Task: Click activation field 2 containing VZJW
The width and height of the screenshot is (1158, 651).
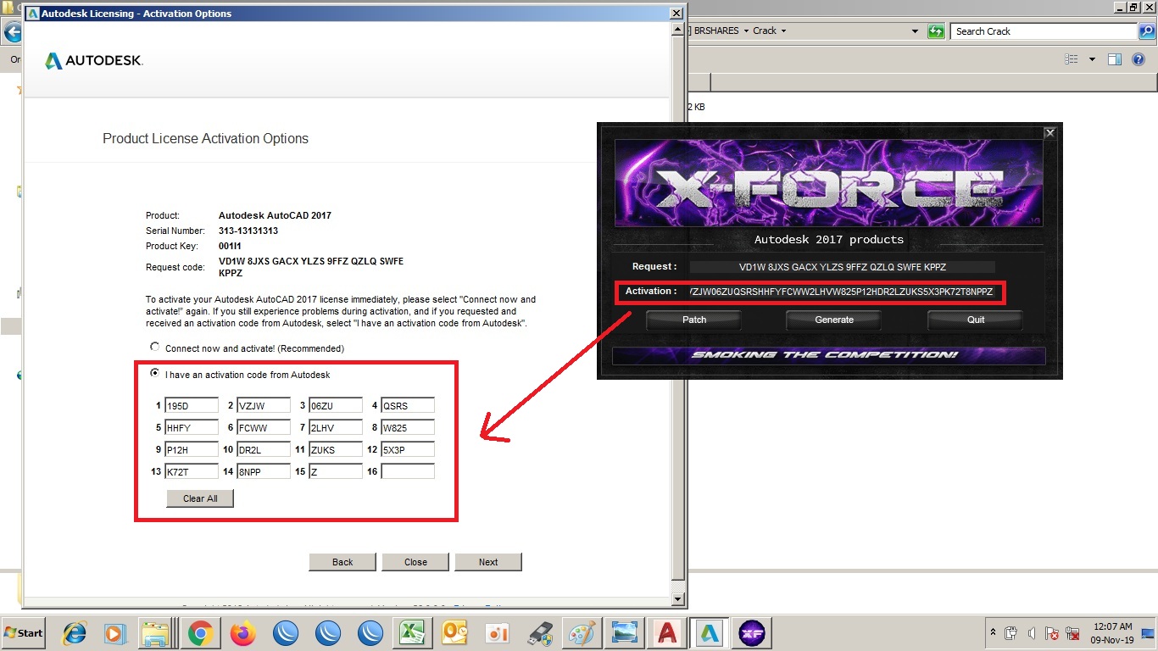Action: pos(264,406)
